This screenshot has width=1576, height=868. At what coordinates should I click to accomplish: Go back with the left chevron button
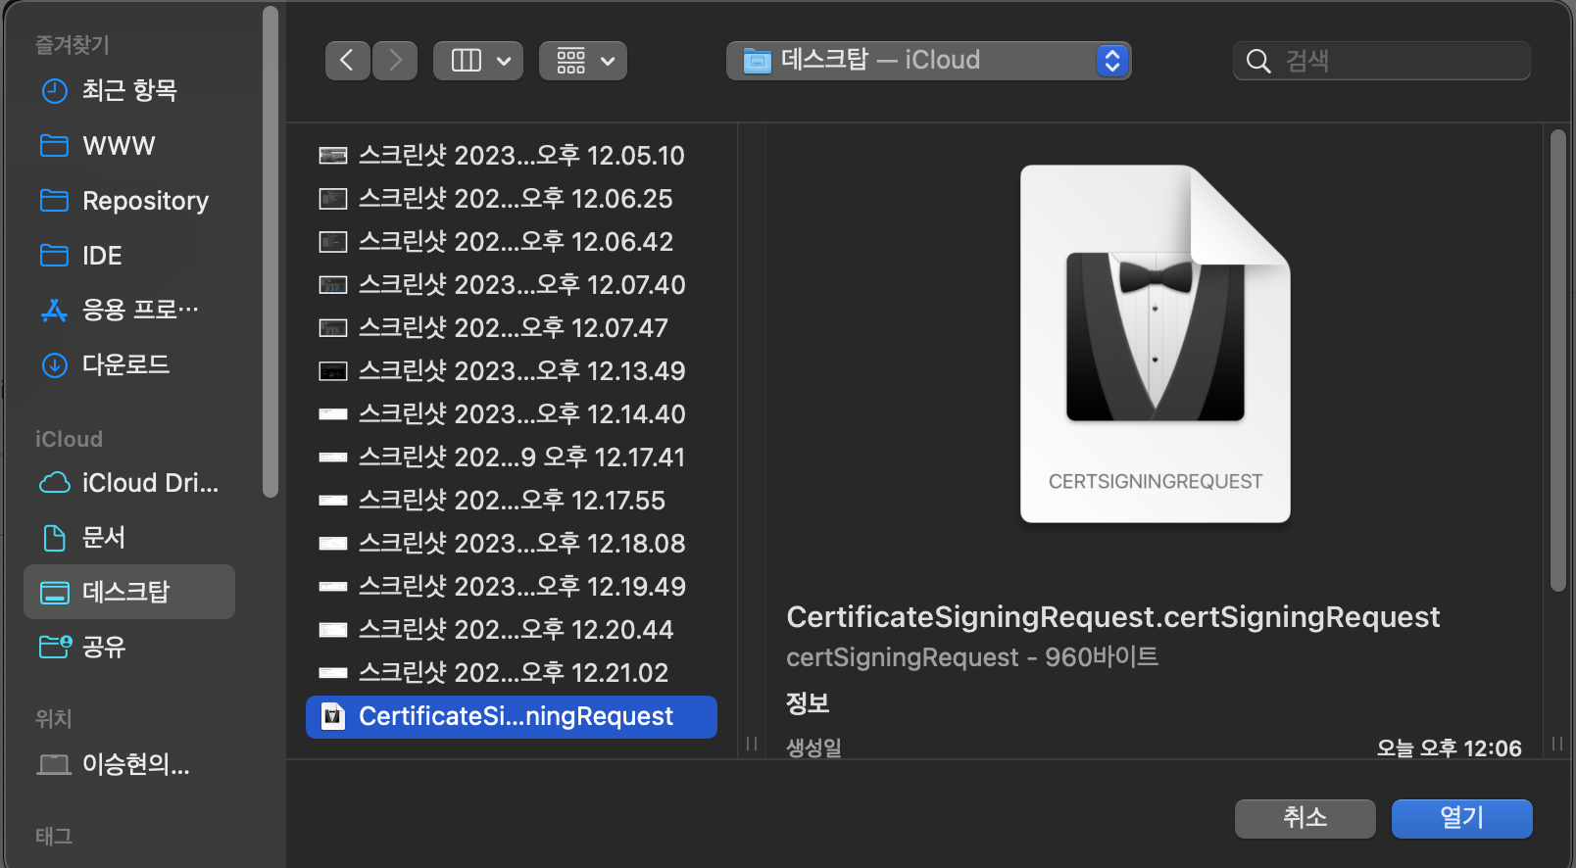pyautogui.click(x=347, y=61)
